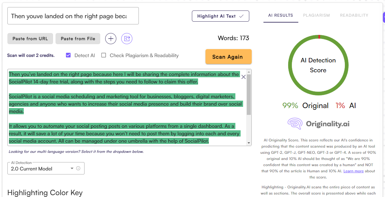Click 'Scan will cost 2 credits.' text
This screenshot has width=385, height=197.
pos(31,56)
